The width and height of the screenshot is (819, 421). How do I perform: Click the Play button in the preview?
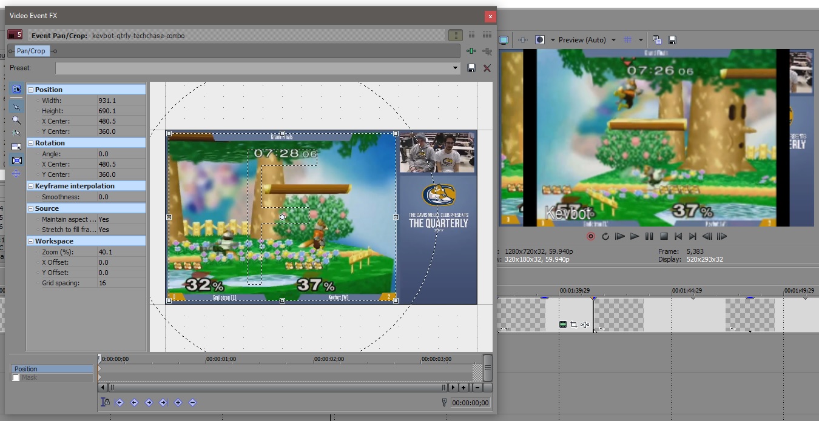tap(635, 236)
